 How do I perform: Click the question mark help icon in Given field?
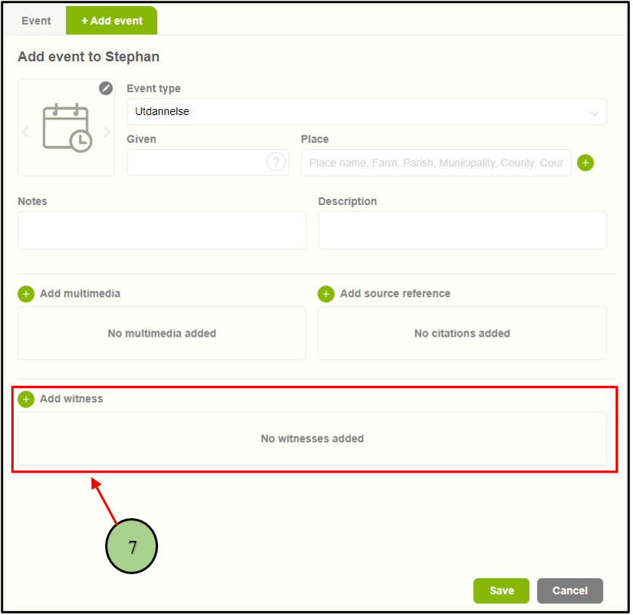tap(277, 163)
